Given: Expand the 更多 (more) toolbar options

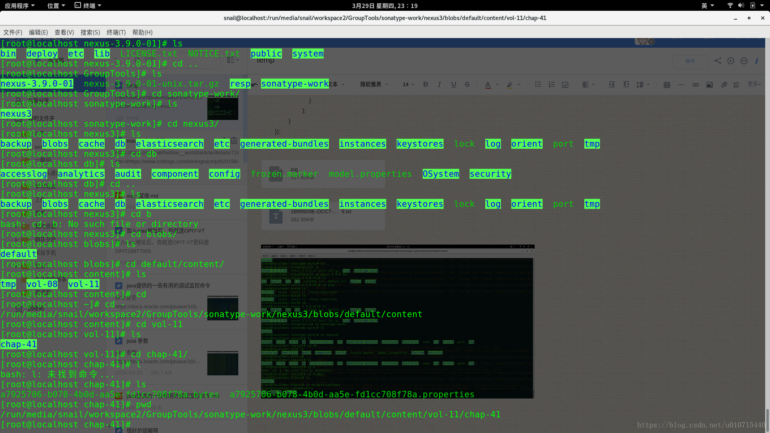Looking at the screenshot, I should point(754,84).
